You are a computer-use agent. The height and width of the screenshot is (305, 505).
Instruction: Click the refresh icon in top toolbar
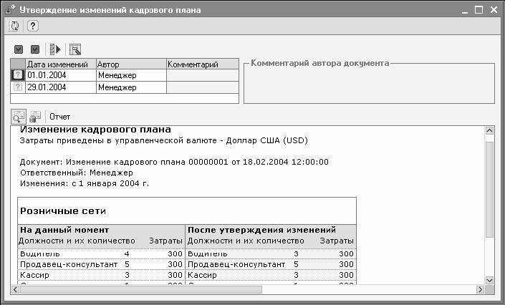[14, 26]
